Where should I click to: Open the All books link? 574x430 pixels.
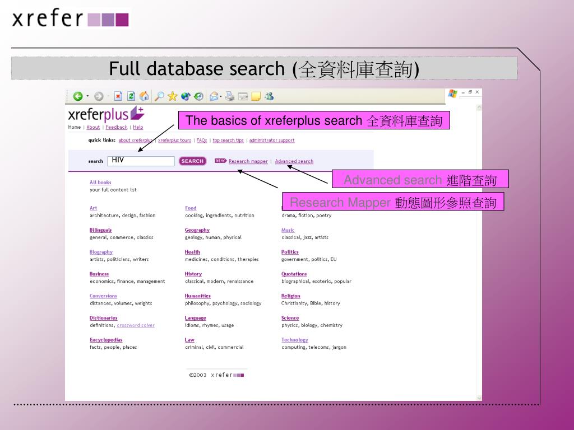click(x=100, y=182)
